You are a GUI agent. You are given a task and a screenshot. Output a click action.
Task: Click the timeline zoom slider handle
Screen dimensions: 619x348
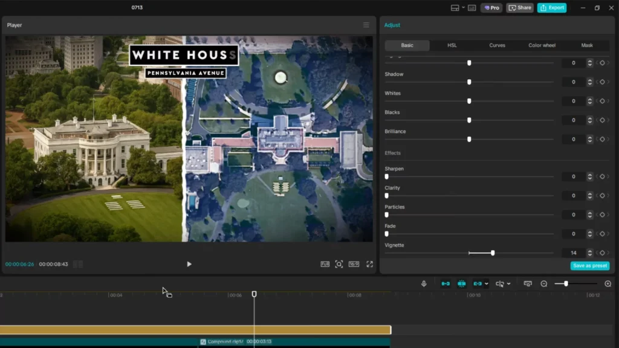pyautogui.click(x=566, y=284)
